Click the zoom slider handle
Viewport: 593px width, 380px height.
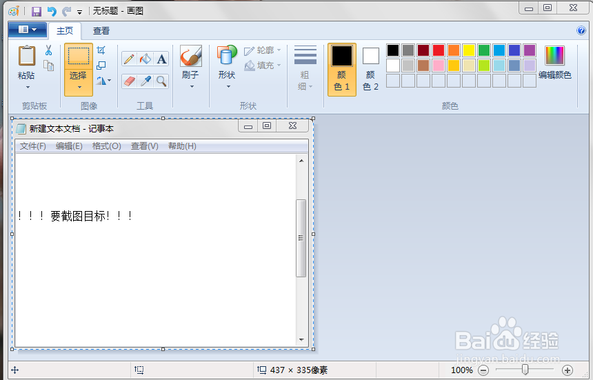coord(525,370)
